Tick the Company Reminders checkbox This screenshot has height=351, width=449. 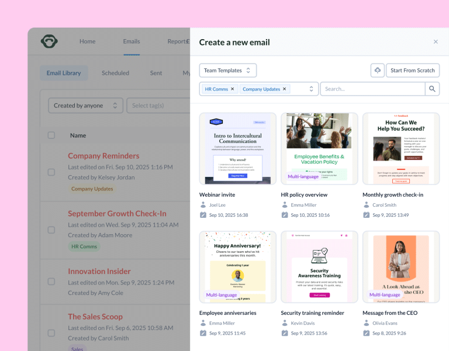tap(51, 172)
